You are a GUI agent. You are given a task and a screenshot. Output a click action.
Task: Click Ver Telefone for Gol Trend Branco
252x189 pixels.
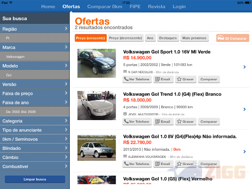click(x=137, y=122)
